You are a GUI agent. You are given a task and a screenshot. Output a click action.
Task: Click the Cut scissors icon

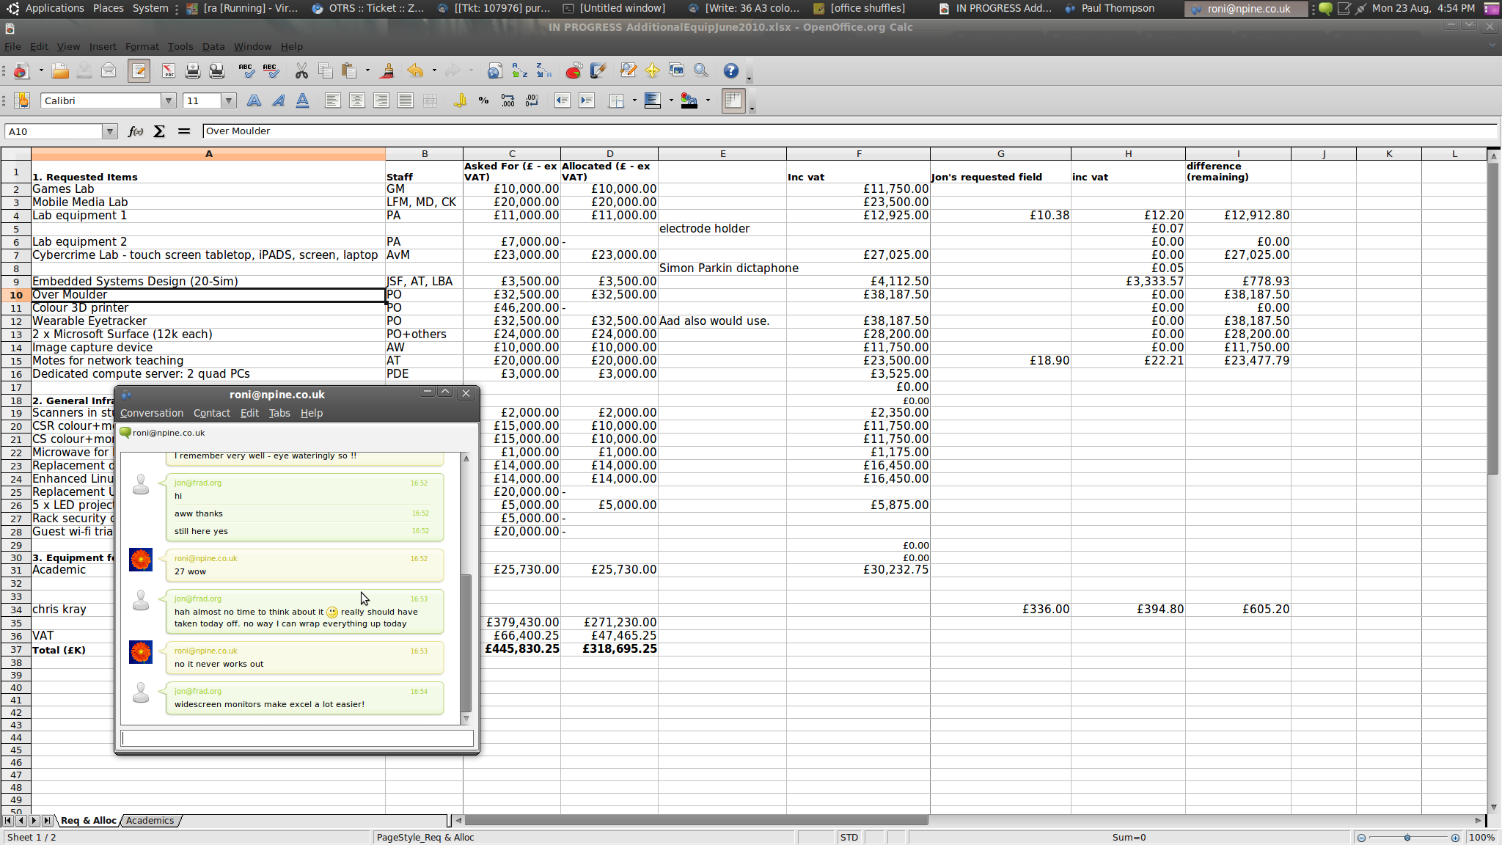(301, 70)
